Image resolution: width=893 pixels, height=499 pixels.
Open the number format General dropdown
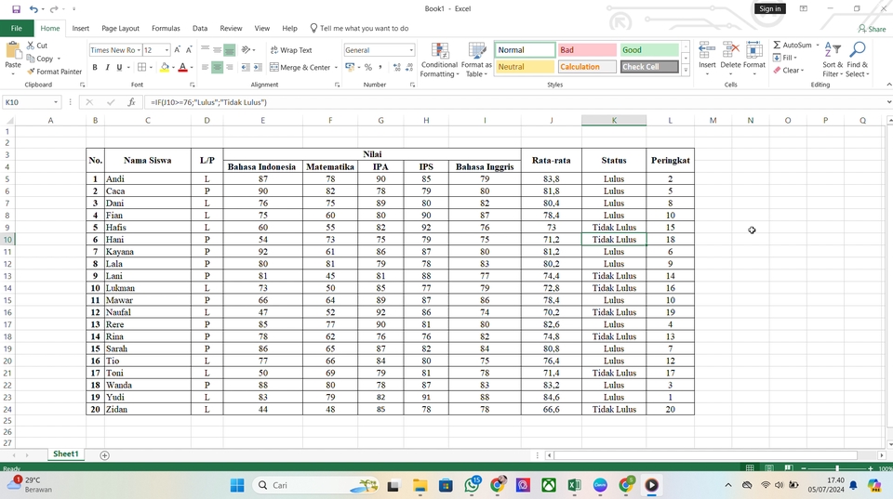click(x=411, y=50)
